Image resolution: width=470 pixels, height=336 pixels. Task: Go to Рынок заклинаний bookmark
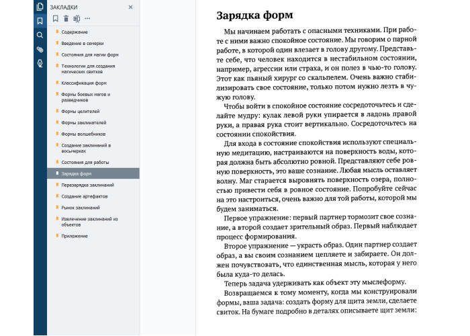81,208
